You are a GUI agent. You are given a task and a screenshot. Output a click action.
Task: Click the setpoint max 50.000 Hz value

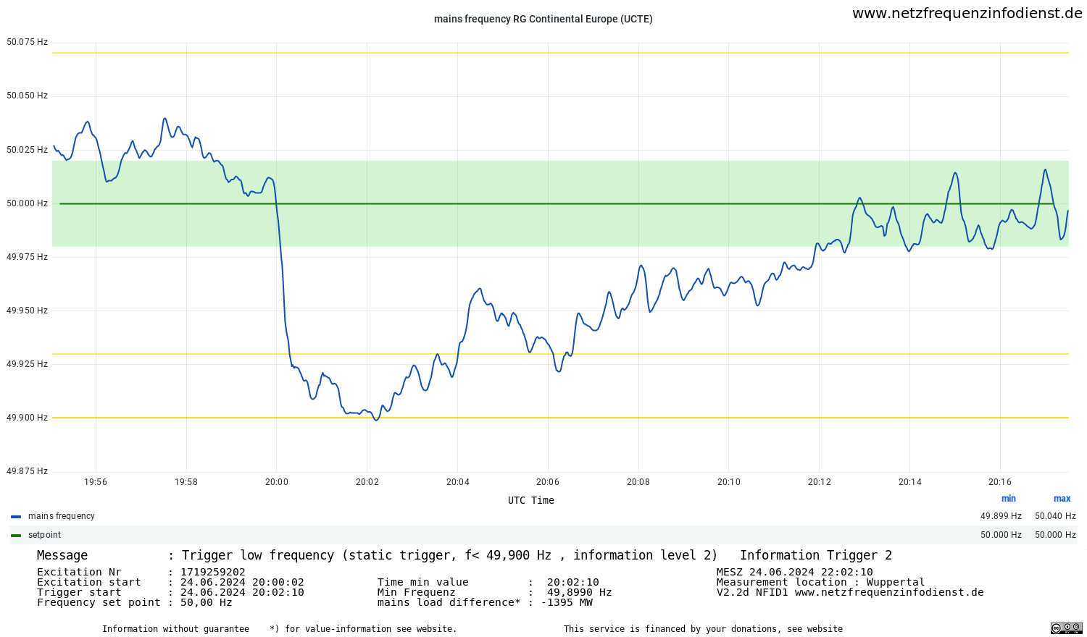(x=1055, y=535)
